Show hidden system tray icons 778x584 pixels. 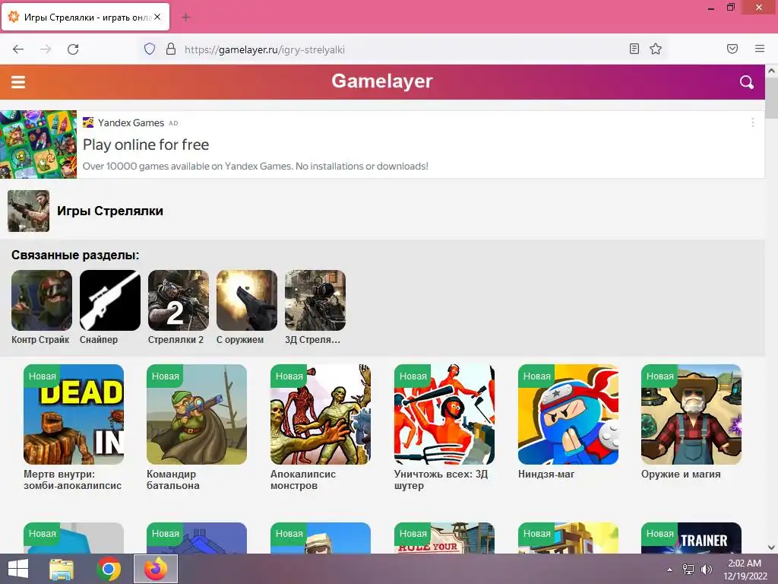point(669,570)
